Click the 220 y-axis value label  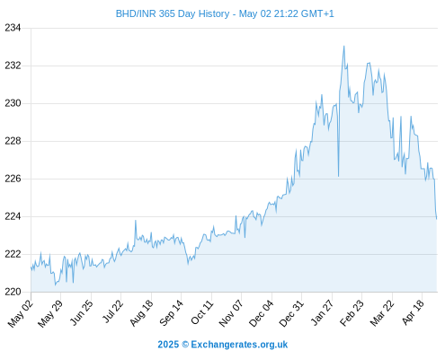[13, 292]
